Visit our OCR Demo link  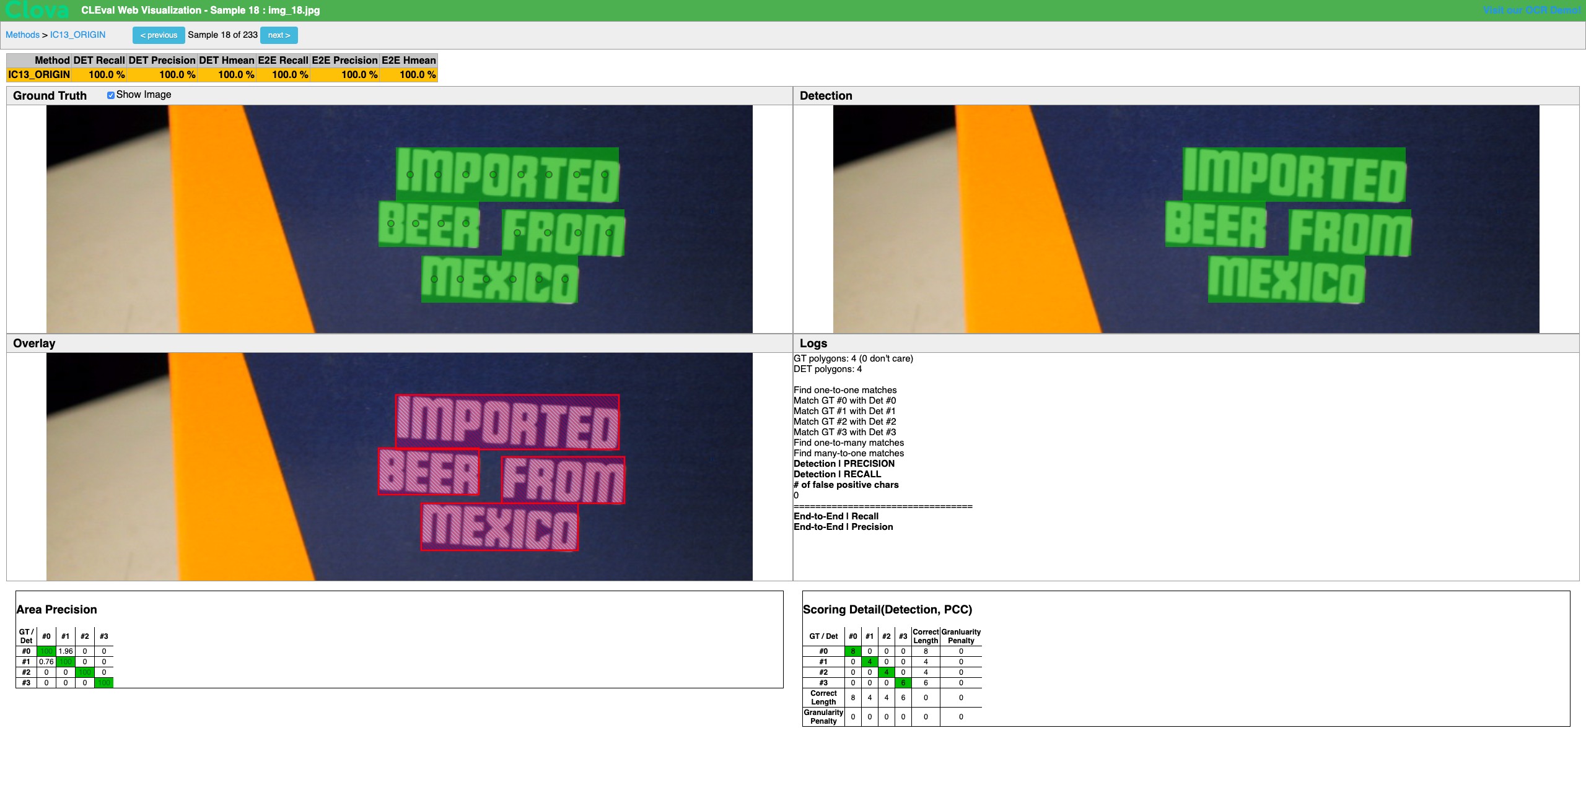(x=1531, y=10)
